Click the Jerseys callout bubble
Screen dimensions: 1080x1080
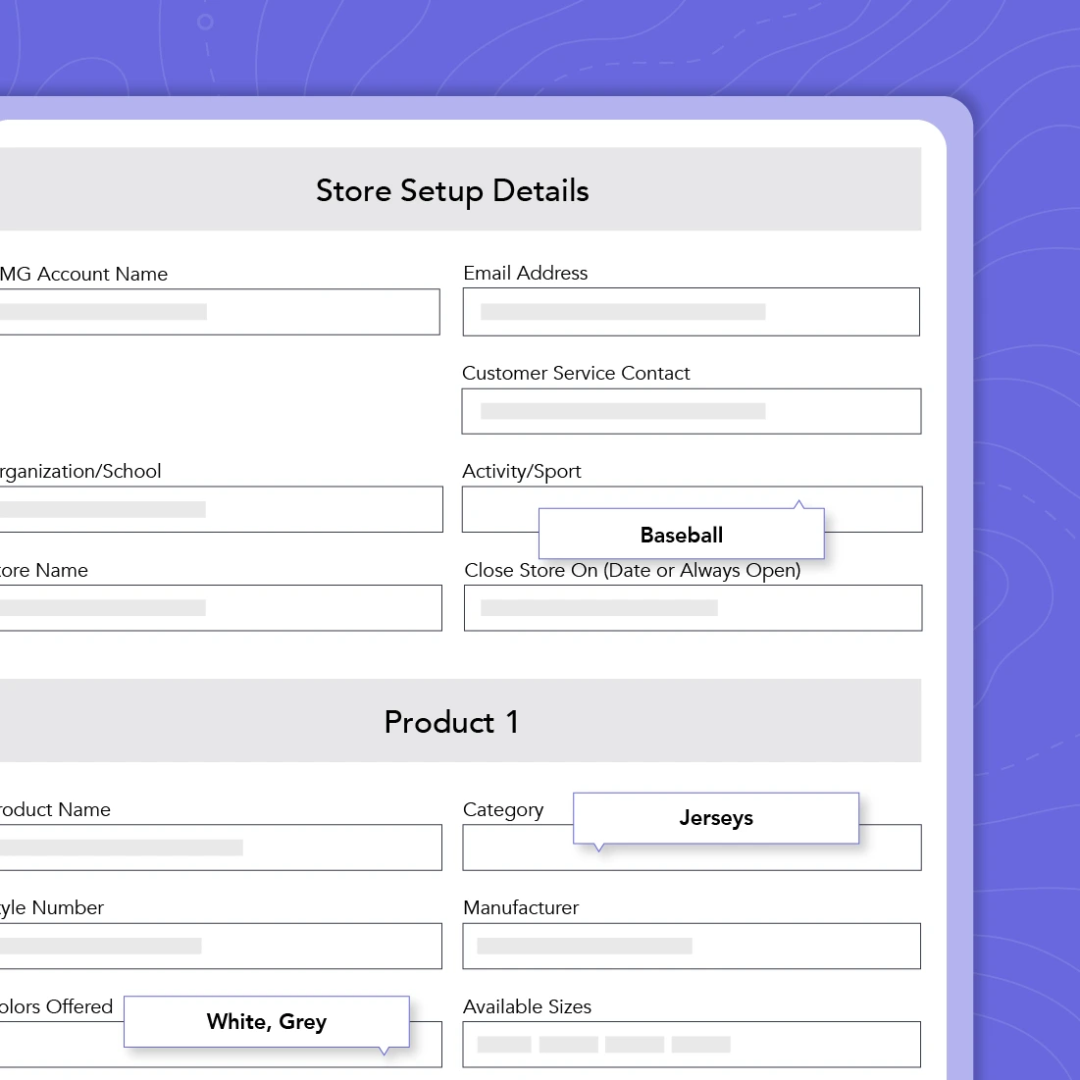click(715, 818)
